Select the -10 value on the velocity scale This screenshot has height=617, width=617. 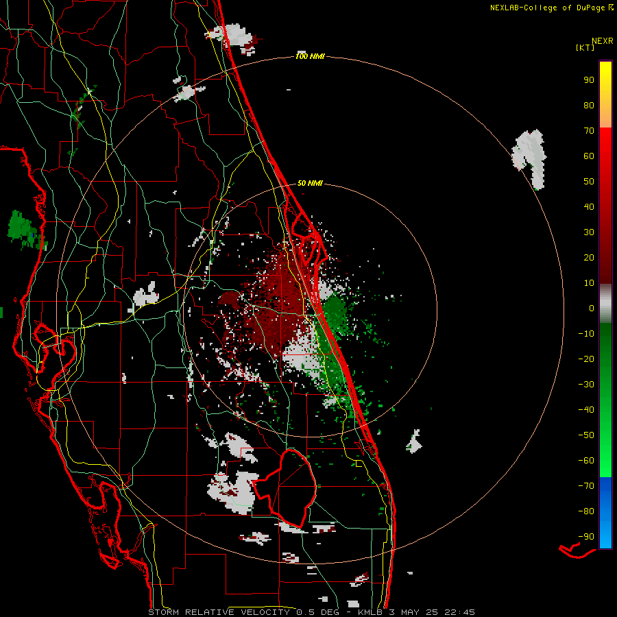tap(586, 334)
